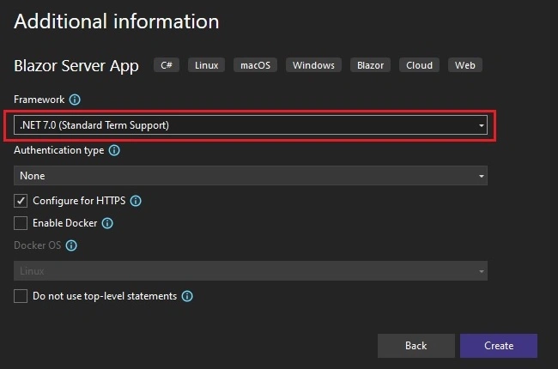Viewport: 558px width, 369px height.
Task: Click the Additional information heading
Action: 117,21
